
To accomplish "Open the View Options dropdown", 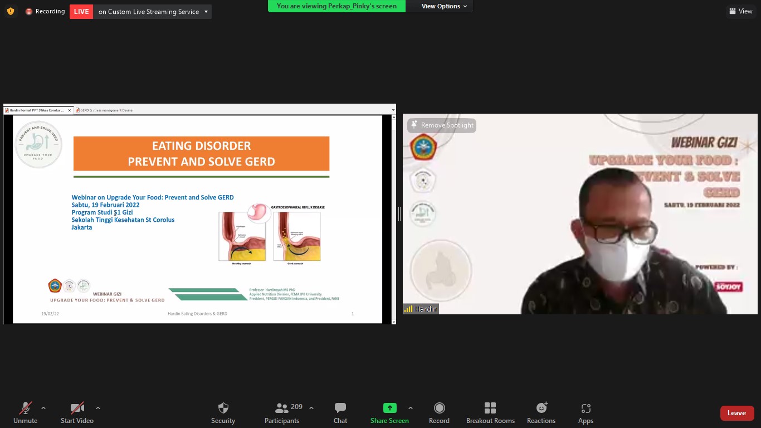I will (444, 6).
